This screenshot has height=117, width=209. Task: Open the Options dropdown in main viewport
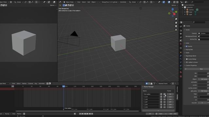click(174, 5)
